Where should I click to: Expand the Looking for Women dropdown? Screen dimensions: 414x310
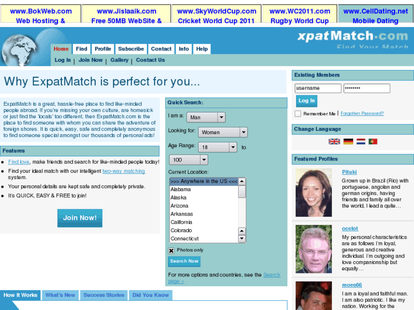click(223, 132)
